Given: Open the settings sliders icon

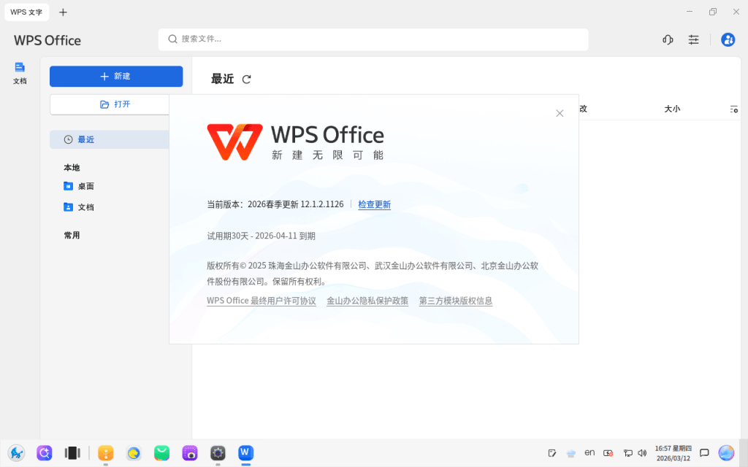Looking at the screenshot, I should pos(694,39).
